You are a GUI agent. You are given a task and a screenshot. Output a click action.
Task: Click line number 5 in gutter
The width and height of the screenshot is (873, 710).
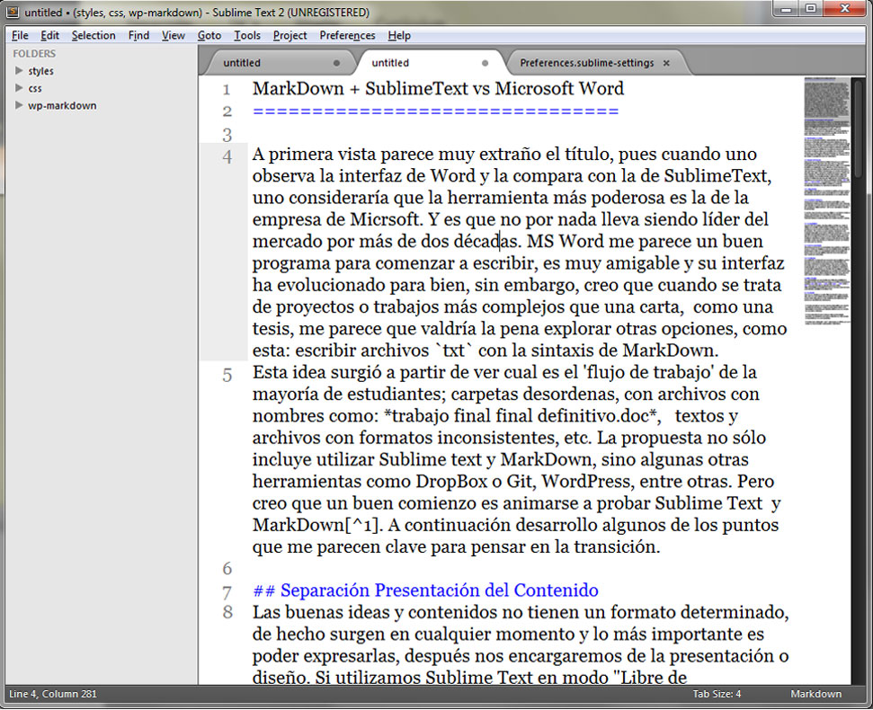click(227, 375)
